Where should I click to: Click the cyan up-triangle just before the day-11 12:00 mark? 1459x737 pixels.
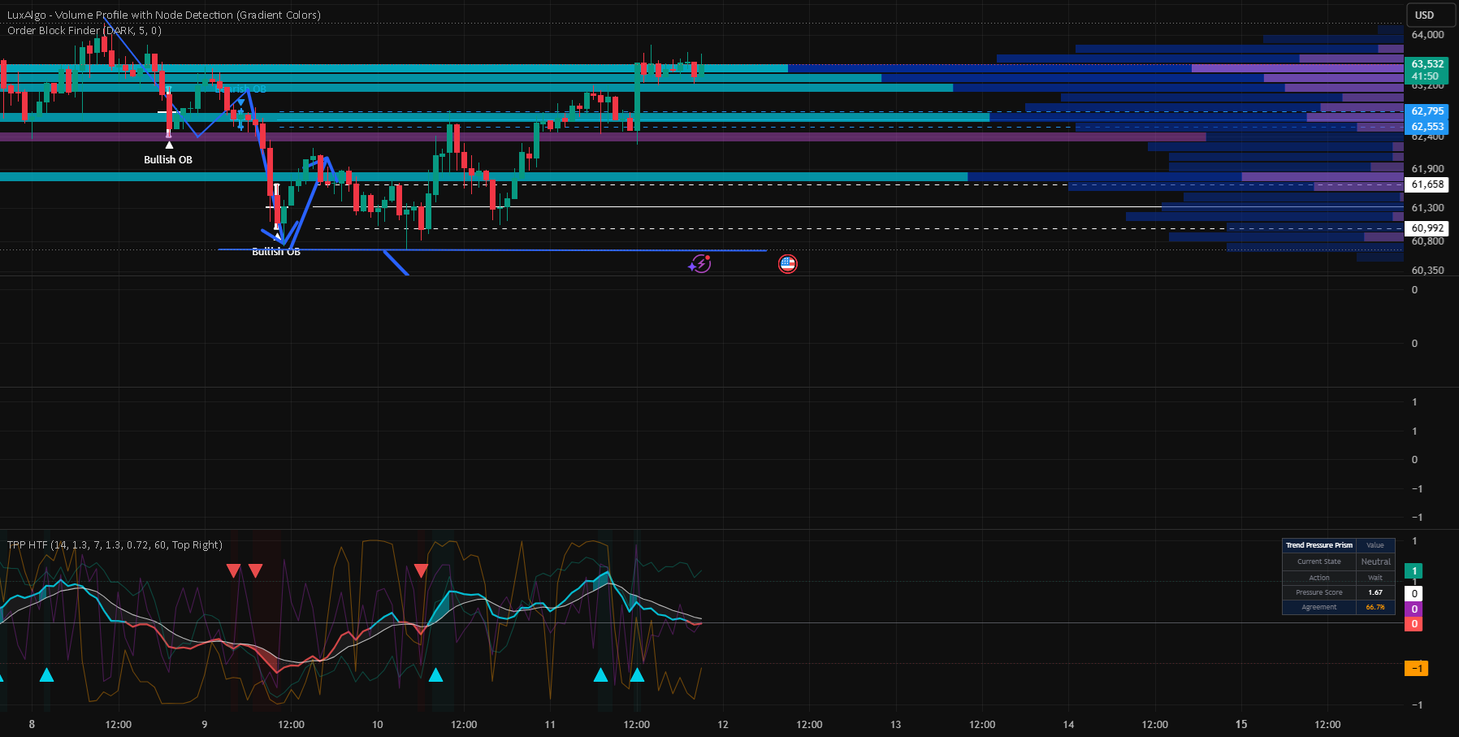click(x=600, y=674)
